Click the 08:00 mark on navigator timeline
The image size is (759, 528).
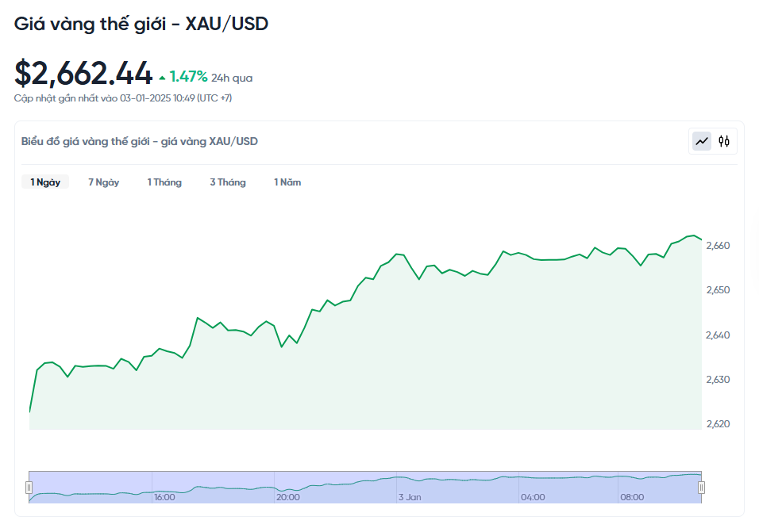click(x=632, y=497)
